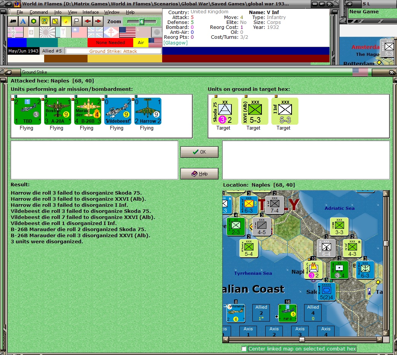This screenshot has width=397, height=355.
Task: Click the Ground Strike: Attack phase field
Action: [x=113, y=51]
